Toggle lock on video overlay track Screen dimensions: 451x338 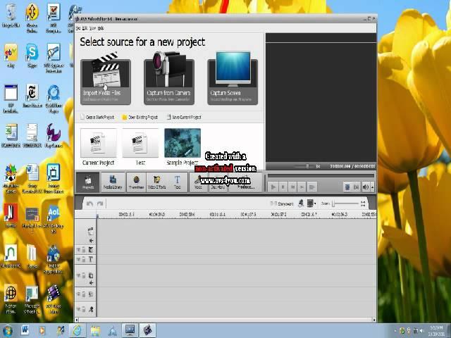click(x=84, y=275)
